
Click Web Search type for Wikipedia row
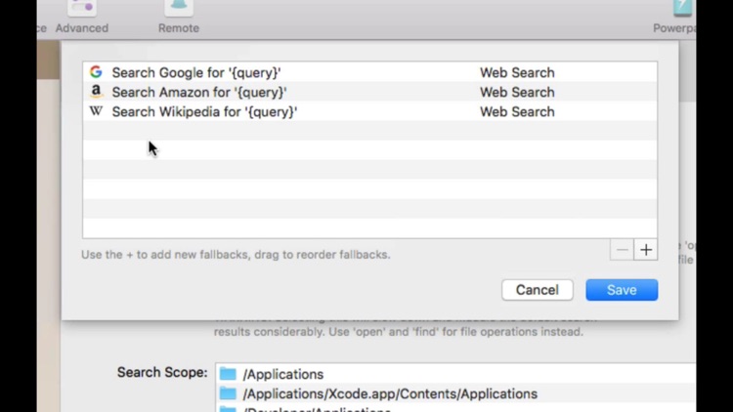pos(517,112)
